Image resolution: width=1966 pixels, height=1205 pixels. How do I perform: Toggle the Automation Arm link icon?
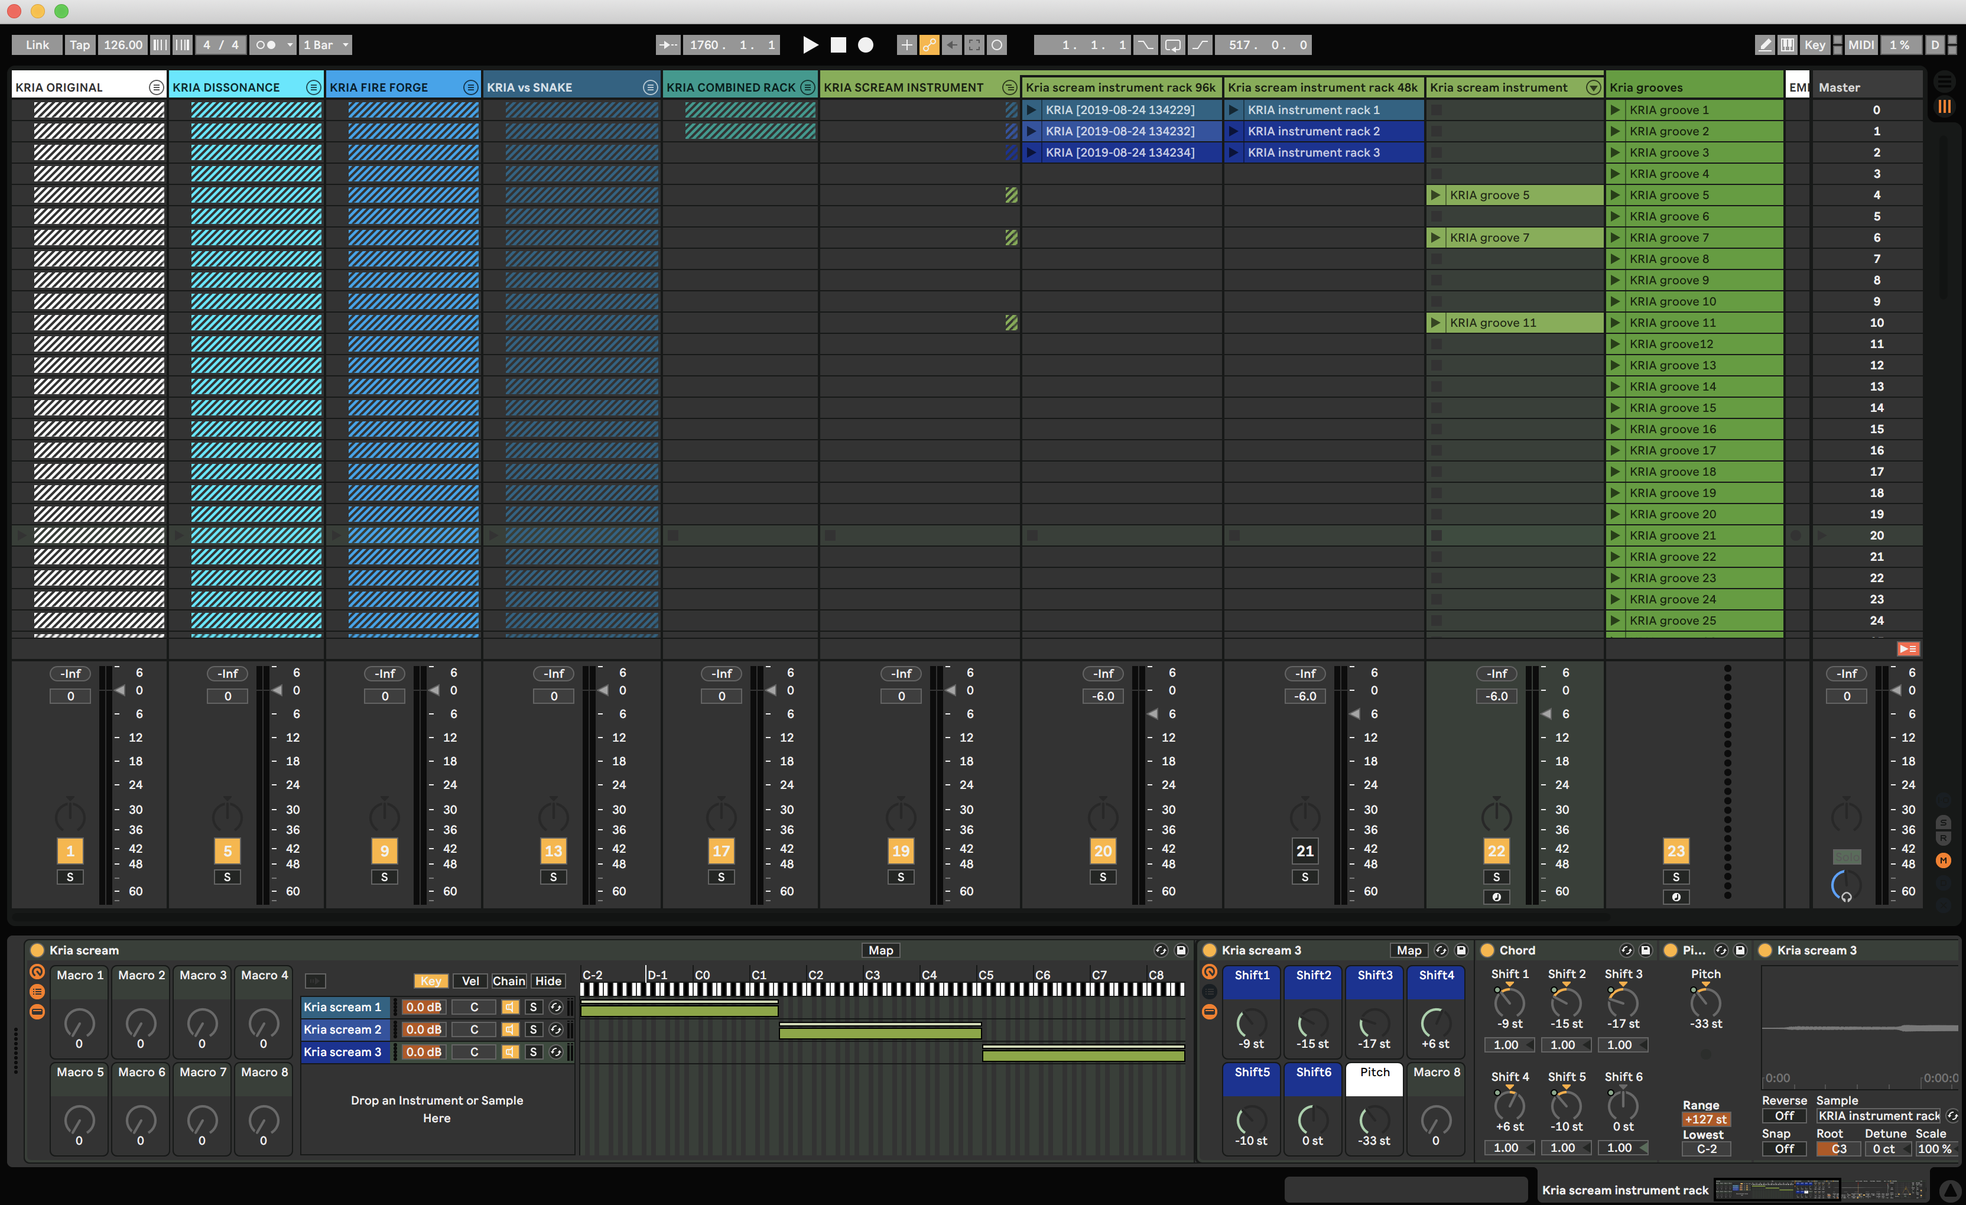(929, 45)
